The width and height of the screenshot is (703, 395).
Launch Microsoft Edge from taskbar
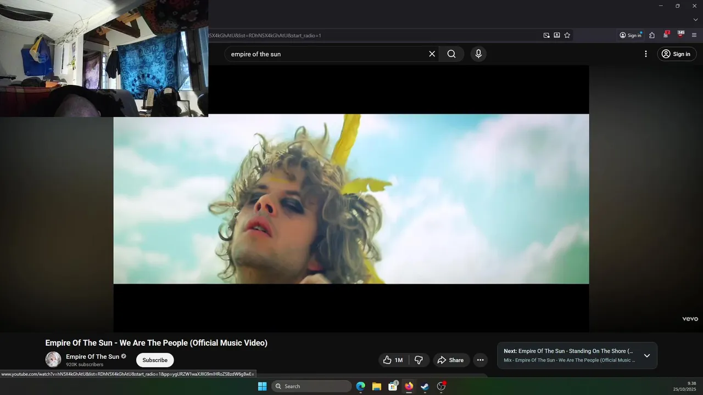[x=360, y=386]
